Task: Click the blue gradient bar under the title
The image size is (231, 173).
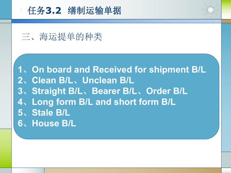Action: coord(116,21)
